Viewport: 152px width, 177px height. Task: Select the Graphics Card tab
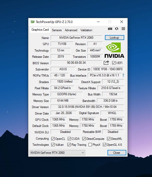(40, 30)
